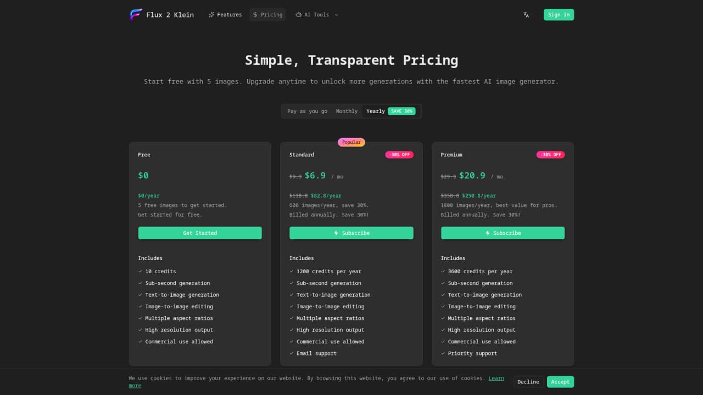Click the "$82.8/year" yearly price text
Viewport: 703px width, 395px height.
point(326,196)
